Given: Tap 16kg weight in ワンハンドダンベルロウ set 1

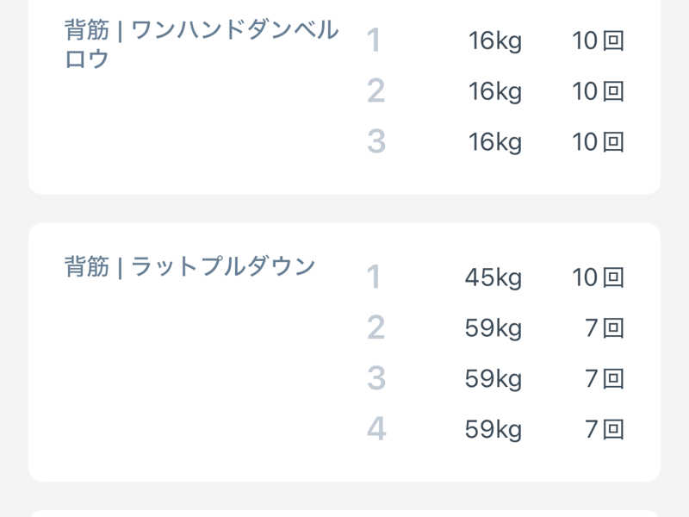Looking at the screenshot, I should pyautogui.click(x=494, y=40).
